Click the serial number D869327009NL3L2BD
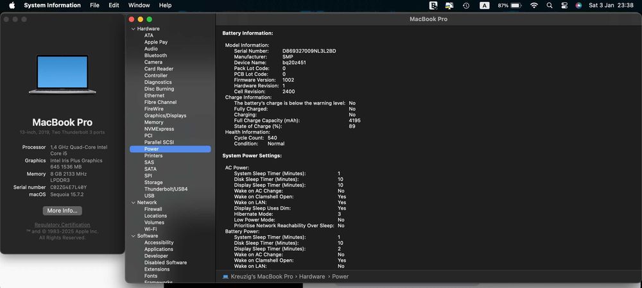Screen dimensions: 642x288 click(309, 51)
